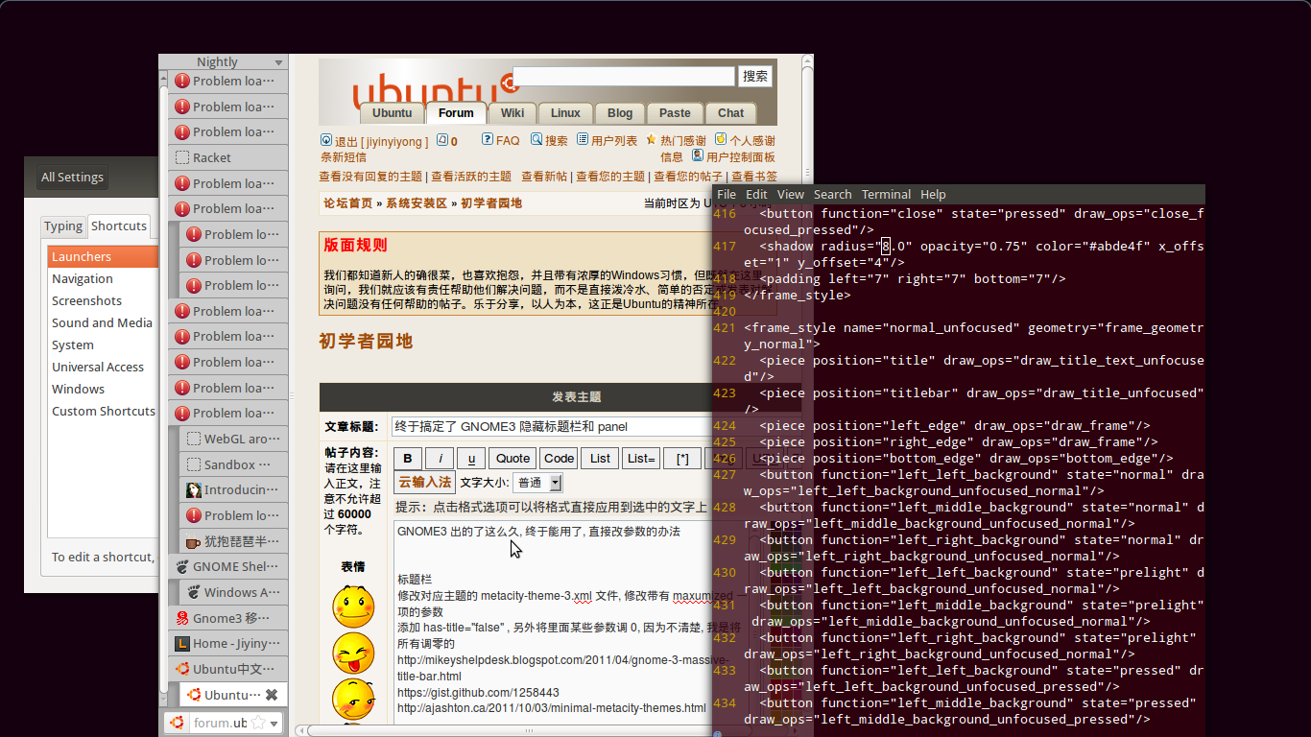Image resolution: width=1311 pixels, height=737 pixels.
Task: Open the 文字大小 font size dropdown
Action: pyautogui.click(x=537, y=483)
